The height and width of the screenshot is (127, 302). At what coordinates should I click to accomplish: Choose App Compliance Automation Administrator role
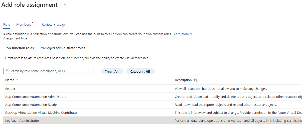[x=36, y=97]
